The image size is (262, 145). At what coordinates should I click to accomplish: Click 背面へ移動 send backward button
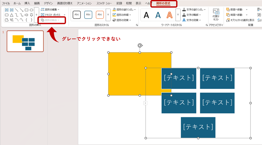coord(235,15)
